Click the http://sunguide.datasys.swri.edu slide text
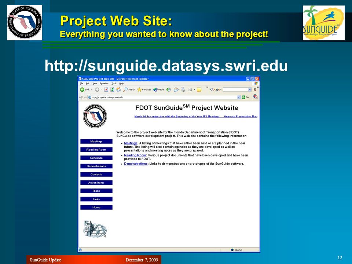 coord(166,66)
